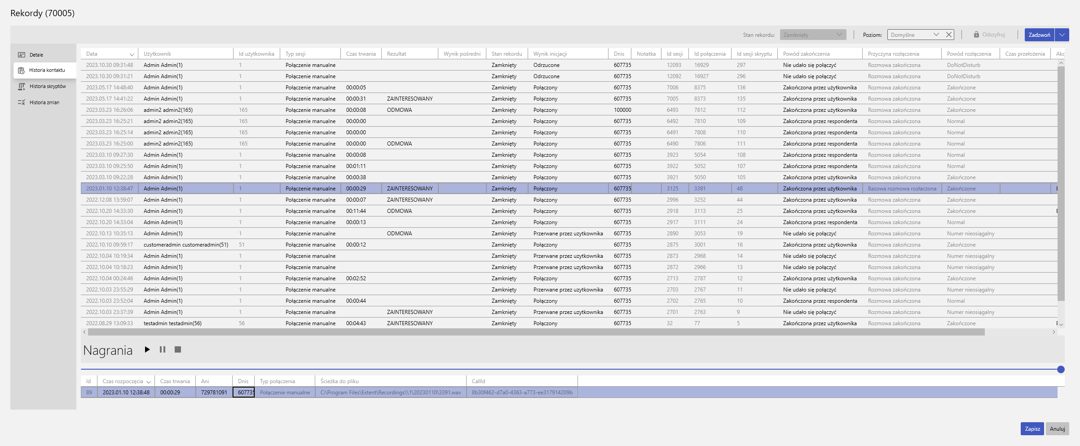Expand the Stan rekordu dropdown

[839, 35]
